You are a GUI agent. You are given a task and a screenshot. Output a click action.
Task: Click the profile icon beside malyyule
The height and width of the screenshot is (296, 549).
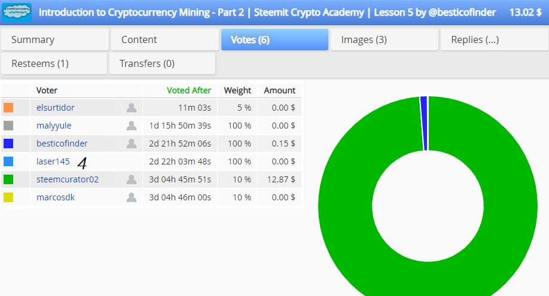click(132, 126)
